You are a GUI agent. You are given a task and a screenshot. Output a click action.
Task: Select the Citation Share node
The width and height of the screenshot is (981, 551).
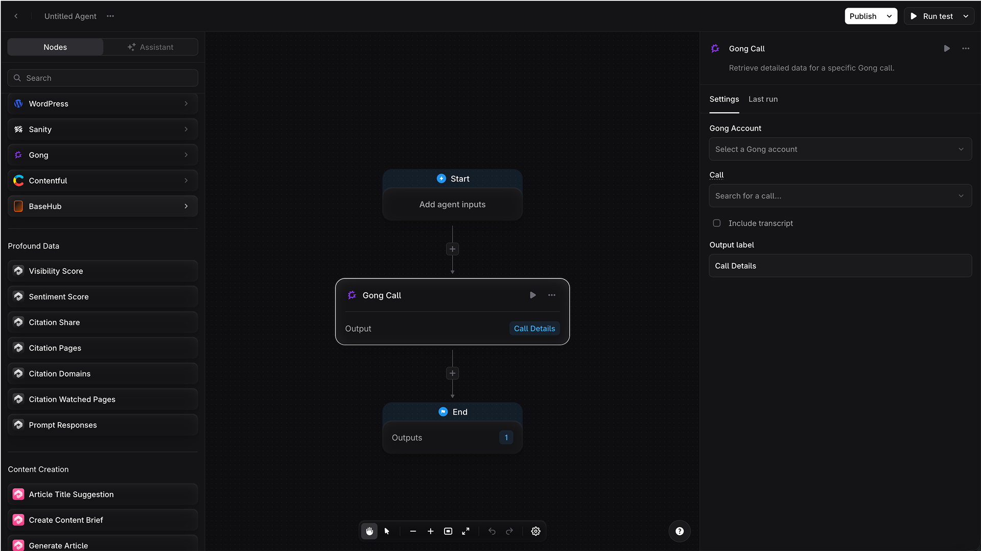point(103,322)
